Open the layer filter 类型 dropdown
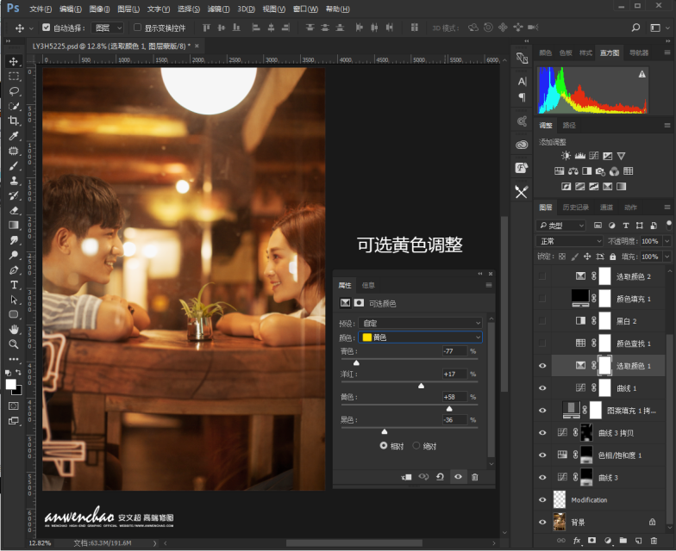Image resolution: width=676 pixels, height=551 pixels. point(560,226)
